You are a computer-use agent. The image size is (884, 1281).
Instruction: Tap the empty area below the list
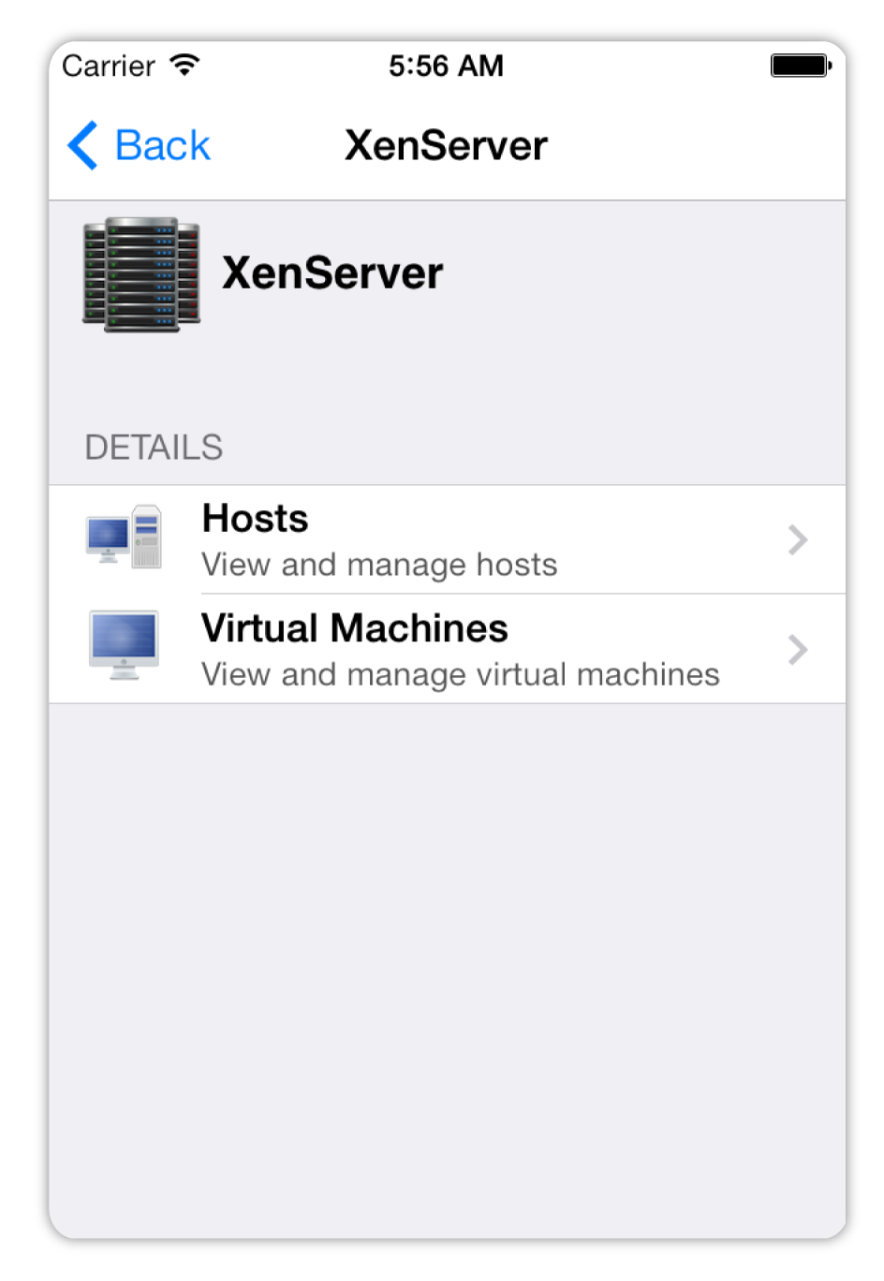click(447, 969)
